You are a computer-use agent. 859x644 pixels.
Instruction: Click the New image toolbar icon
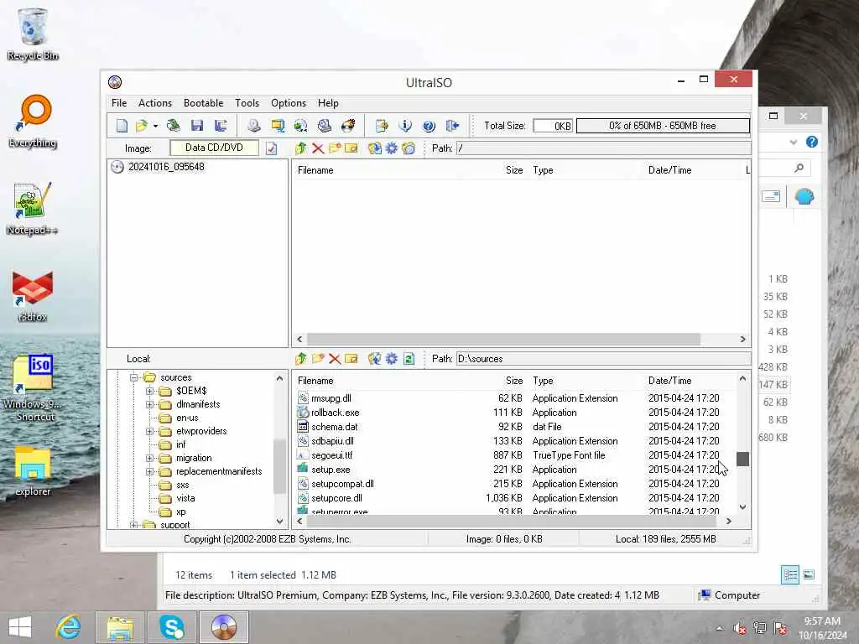click(x=122, y=126)
